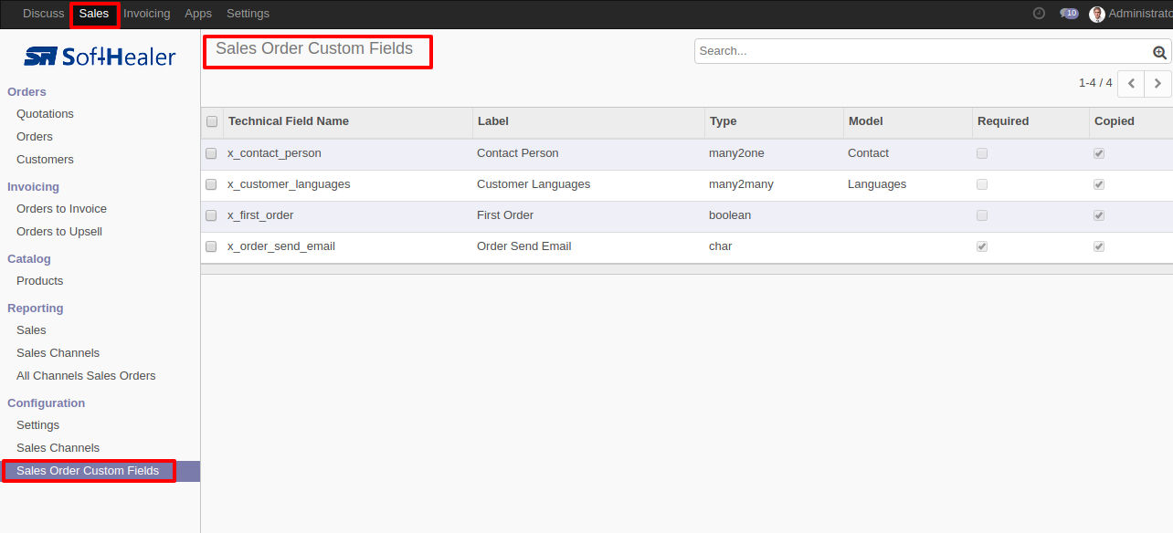
Task: Go to next page arrow
Action: tap(1157, 83)
